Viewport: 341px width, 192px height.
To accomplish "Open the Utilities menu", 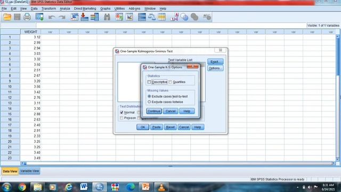I will click(119, 9).
